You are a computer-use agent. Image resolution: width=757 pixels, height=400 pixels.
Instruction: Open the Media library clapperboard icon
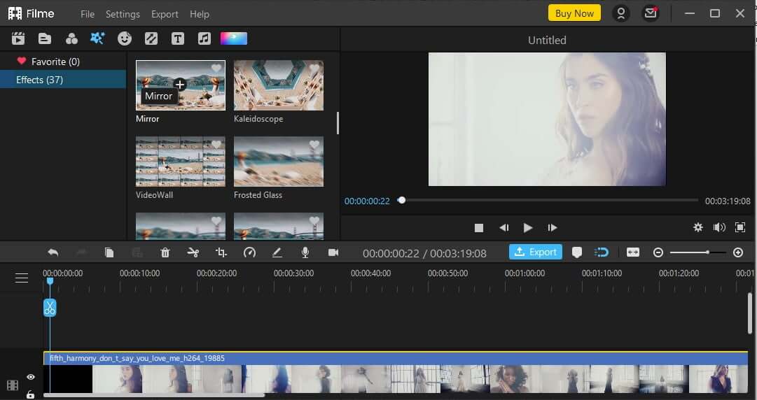(x=18, y=38)
